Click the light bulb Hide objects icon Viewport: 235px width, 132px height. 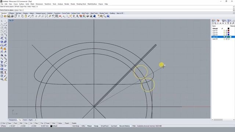[x=74, y=16]
